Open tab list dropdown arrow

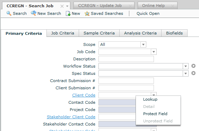(67, 6)
